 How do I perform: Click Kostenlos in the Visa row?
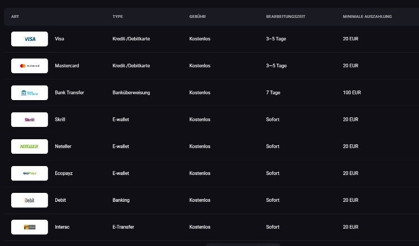click(200, 39)
